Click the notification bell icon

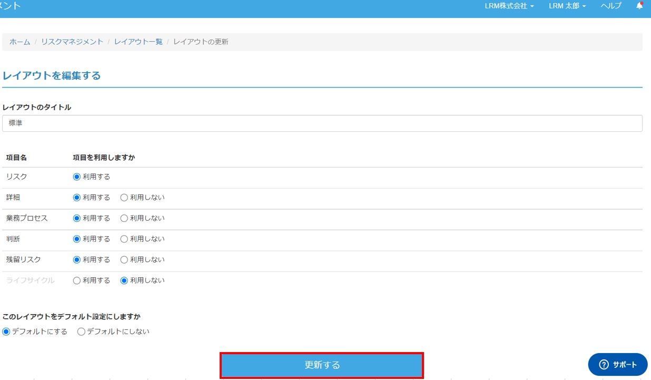point(639,6)
